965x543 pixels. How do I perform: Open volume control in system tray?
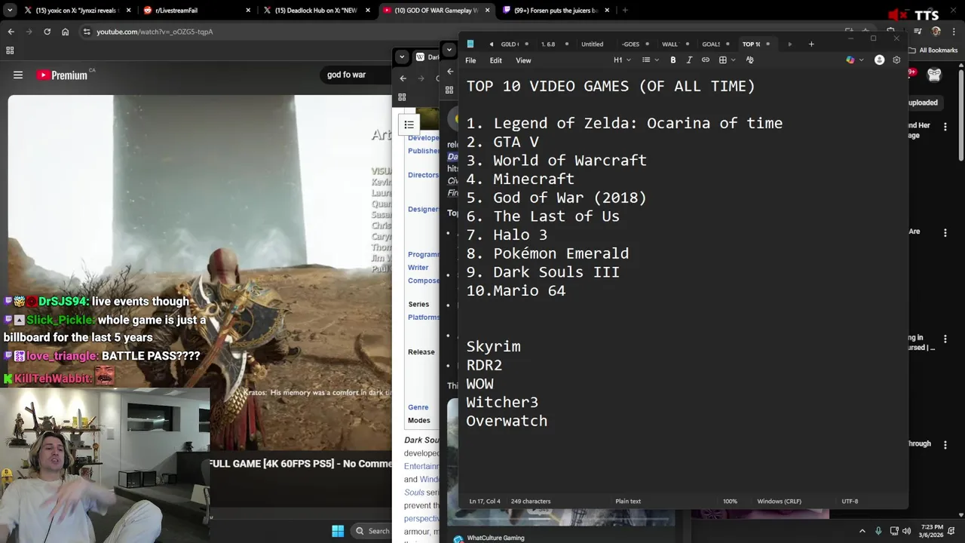point(906,530)
